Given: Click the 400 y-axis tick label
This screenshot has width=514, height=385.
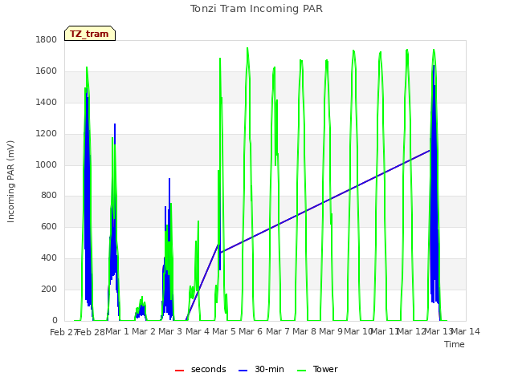Looking at the screenshot, I should [x=49, y=258].
